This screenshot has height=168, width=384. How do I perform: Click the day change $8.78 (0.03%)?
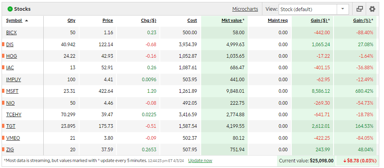click(x=359, y=161)
